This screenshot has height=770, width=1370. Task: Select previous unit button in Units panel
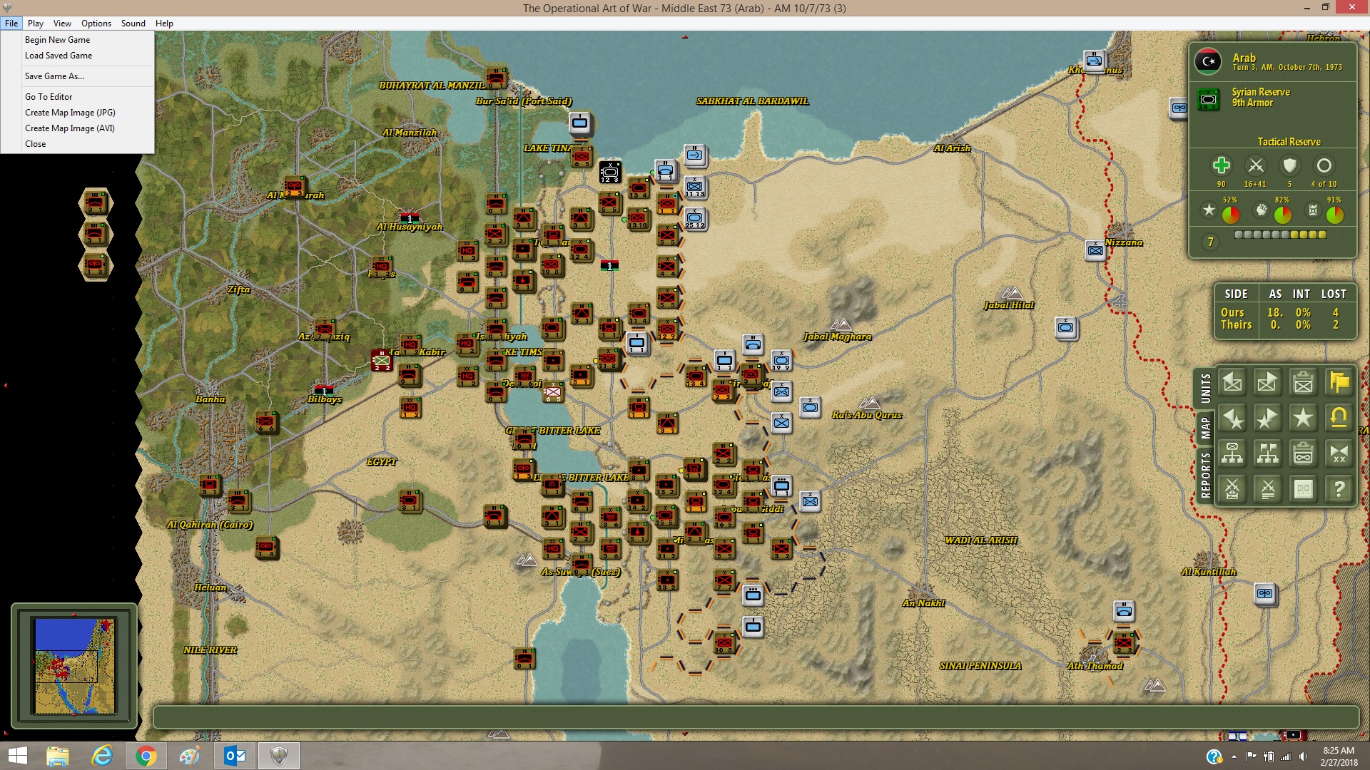(1232, 383)
